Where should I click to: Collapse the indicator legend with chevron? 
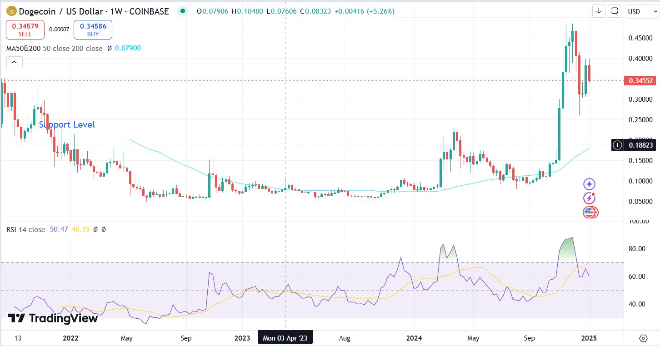(x=14, y=62)
